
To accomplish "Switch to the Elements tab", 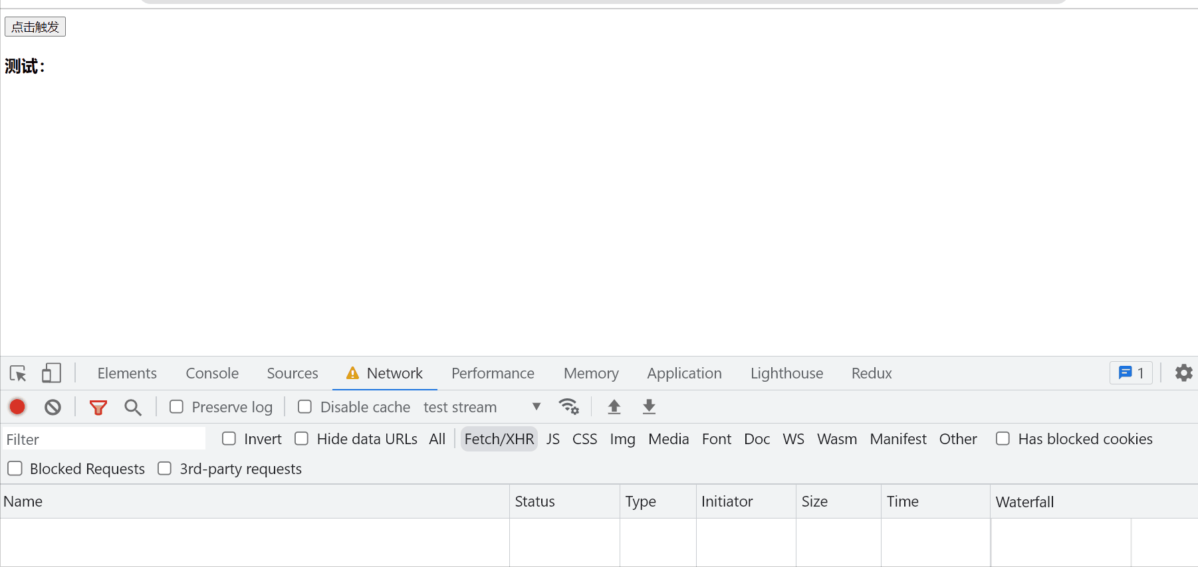I will [x=127, y=373].
